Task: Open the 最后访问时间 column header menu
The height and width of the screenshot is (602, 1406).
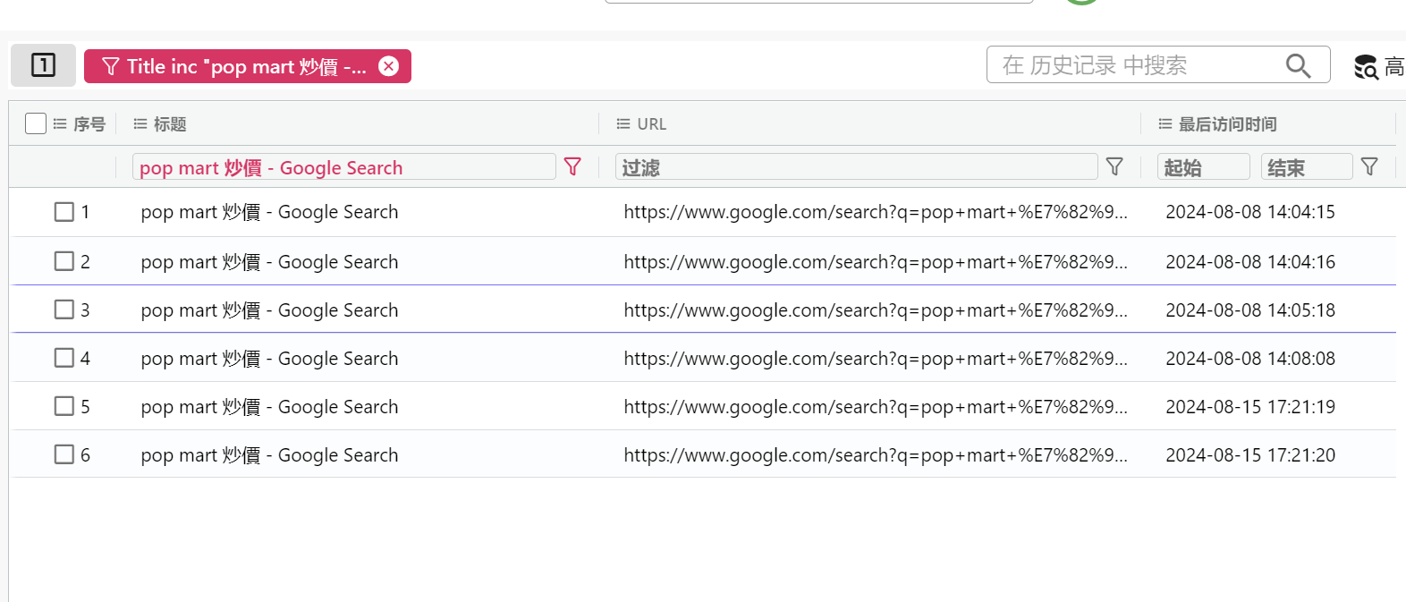Action: [1165, 124]
